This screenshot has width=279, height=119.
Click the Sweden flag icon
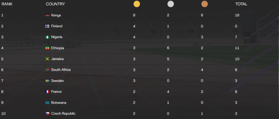click(x=47, y=81)
